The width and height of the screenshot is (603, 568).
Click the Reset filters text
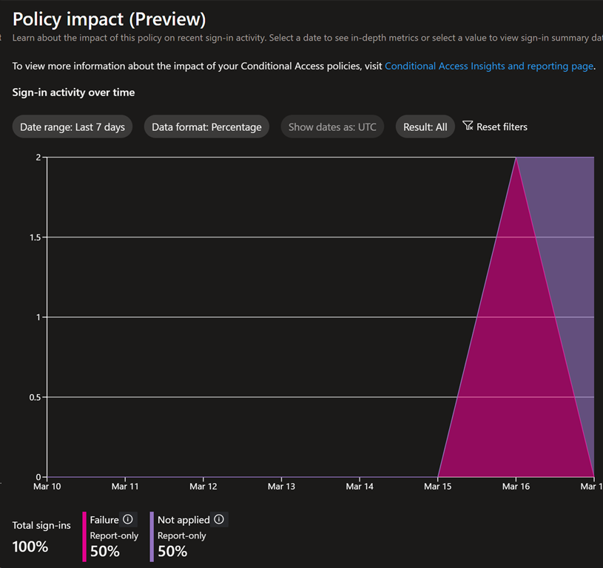click(502, 127)
